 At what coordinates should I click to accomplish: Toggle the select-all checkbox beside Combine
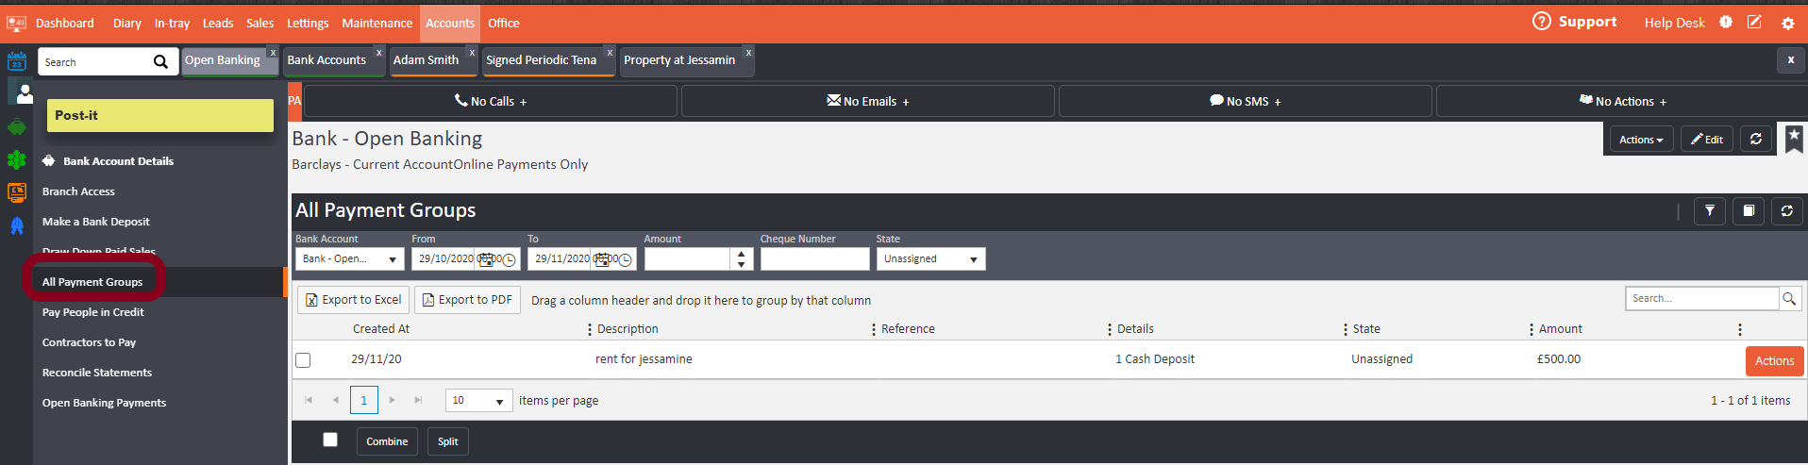(330, 440)
